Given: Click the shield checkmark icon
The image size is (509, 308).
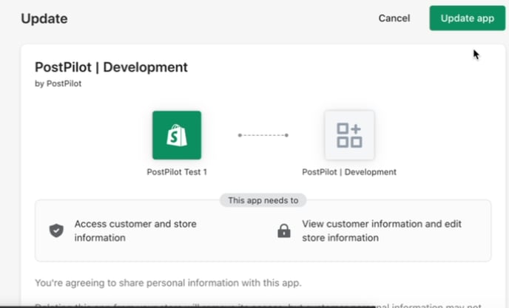Looking at the screenshot, I should click(56, 230).
